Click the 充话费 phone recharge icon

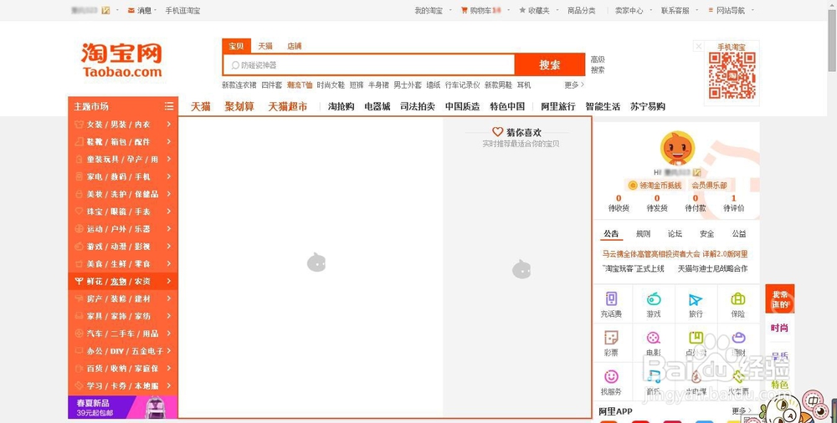click(x=611, y=298)
